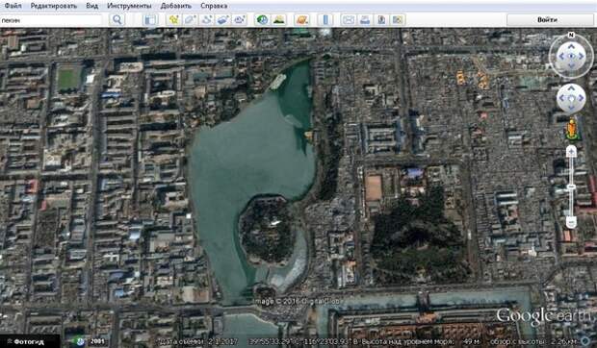597x348 pixels.
Task: Click the zoom slider handle
Action: [x=571, y=186]
